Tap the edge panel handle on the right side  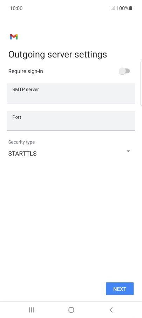[x=141, y=83]
